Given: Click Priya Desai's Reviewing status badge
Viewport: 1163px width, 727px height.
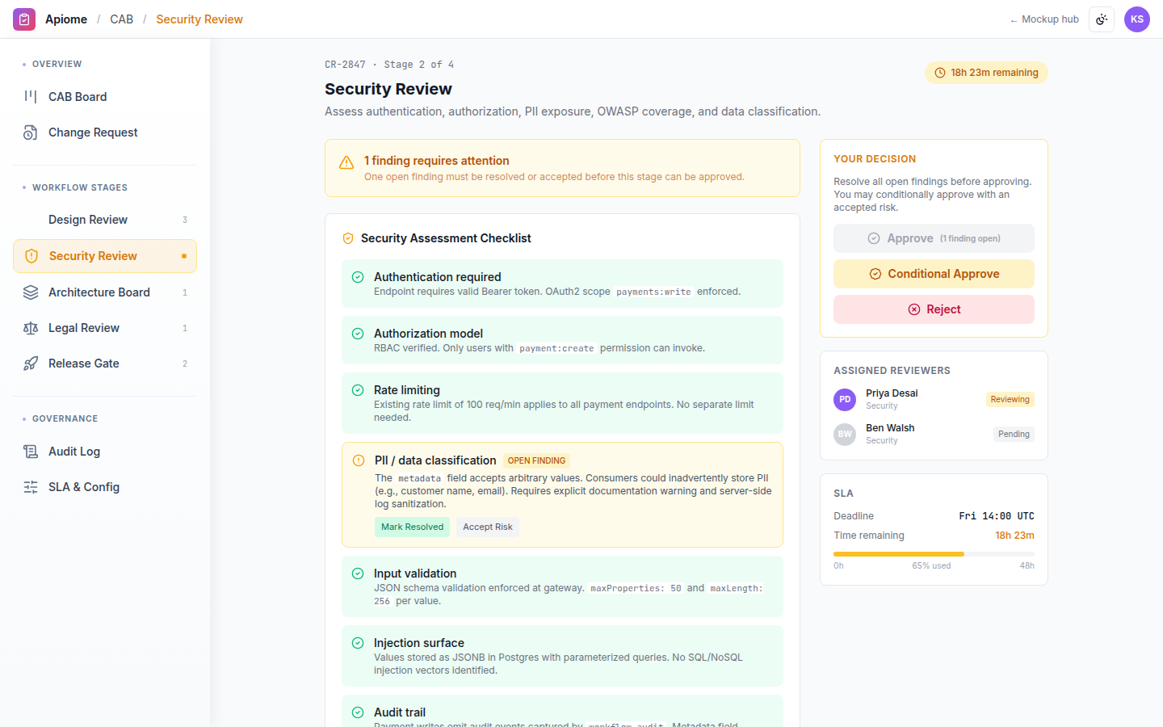Looking at the screenshot, I should pos(1010,399).
